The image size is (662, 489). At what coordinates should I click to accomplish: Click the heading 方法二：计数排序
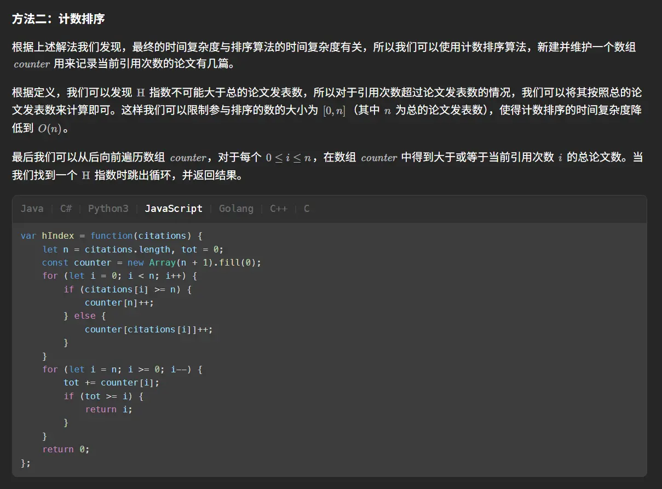pos(58,19)
